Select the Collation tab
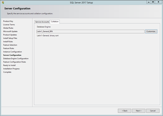 [55, 22]
